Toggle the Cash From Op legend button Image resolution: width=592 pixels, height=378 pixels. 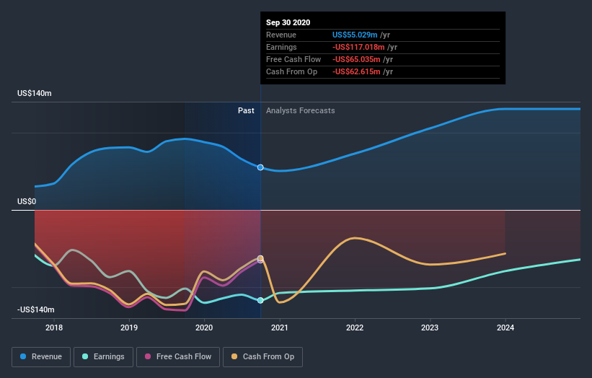(x=262, y=357)
